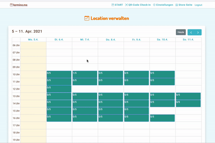Select the Mo. 5.4. day header
The height and width of the screenshot is (143, 215).
click(x=33, y=40)
